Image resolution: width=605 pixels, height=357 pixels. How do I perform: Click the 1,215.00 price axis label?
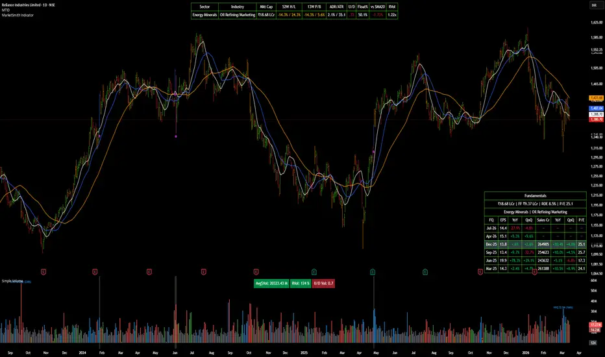click(597, 195)
